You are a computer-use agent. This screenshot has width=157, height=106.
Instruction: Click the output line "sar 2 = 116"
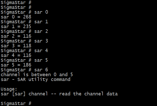(16, 36)
